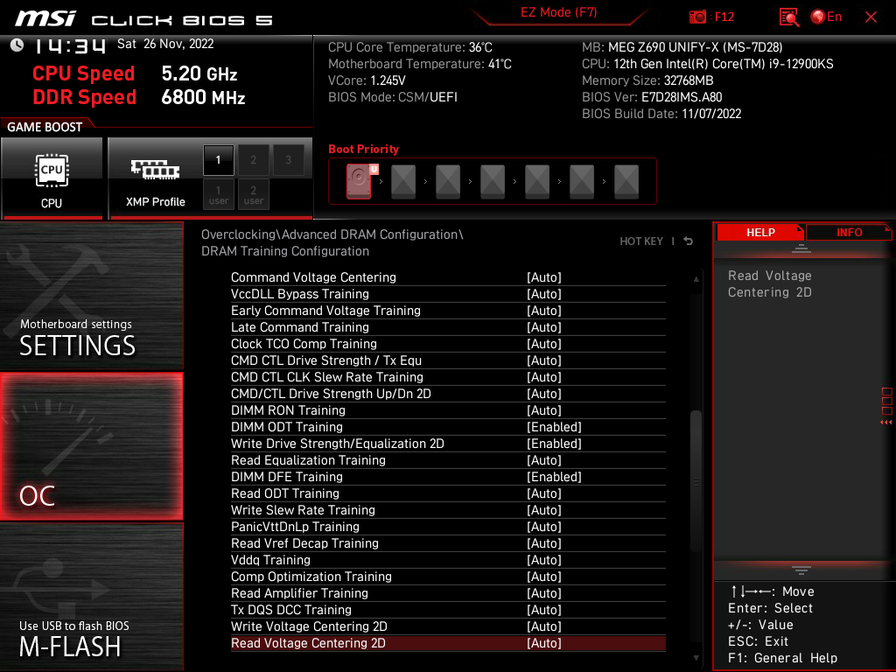896x672 pixels.
Task: Expand help panel using bottom handle
Action: (x=801, y=570)
